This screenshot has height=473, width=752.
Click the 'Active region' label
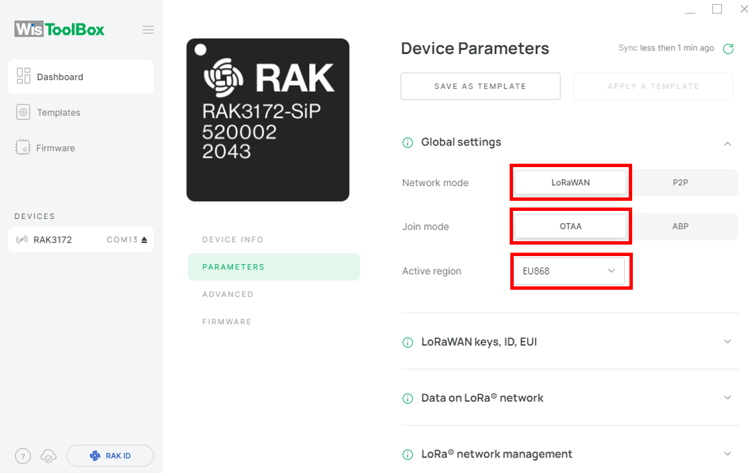(432, 272)
